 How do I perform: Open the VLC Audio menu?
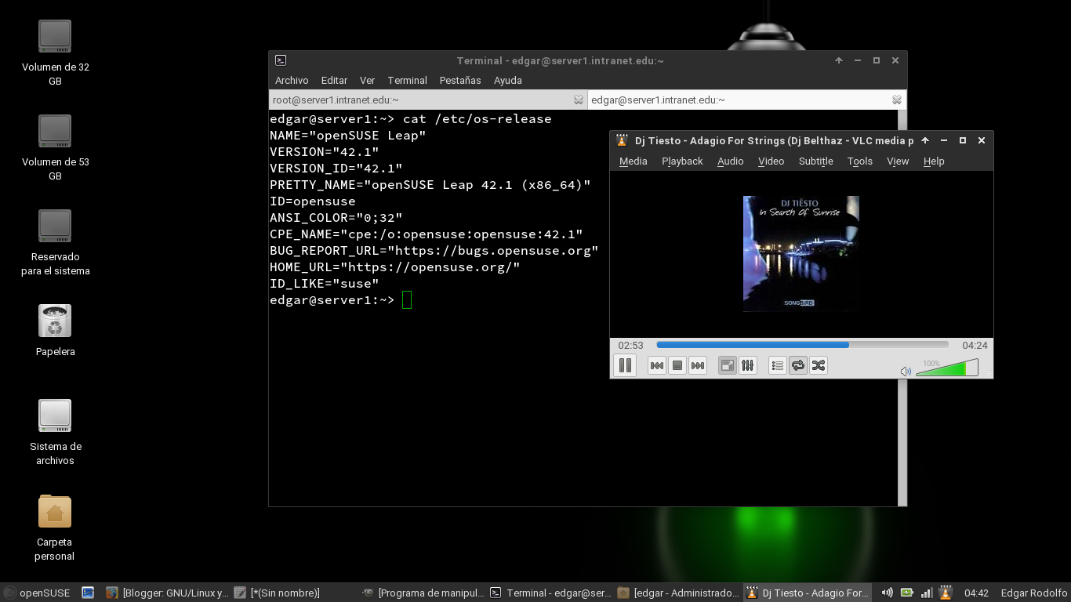(730, 161)
